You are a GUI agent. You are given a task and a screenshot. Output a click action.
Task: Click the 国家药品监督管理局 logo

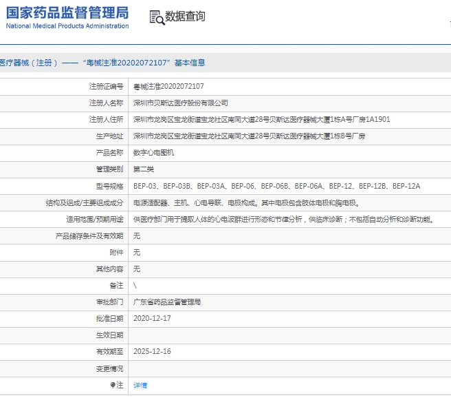(x=67, y=18)
